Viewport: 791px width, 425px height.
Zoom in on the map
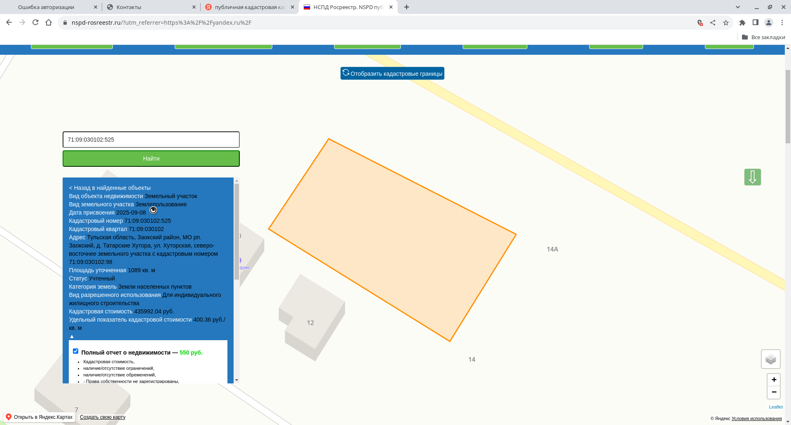point(774,380)
